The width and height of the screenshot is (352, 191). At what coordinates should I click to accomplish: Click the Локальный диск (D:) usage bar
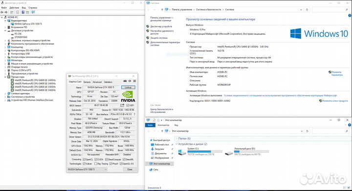click(x=251, y=152)
